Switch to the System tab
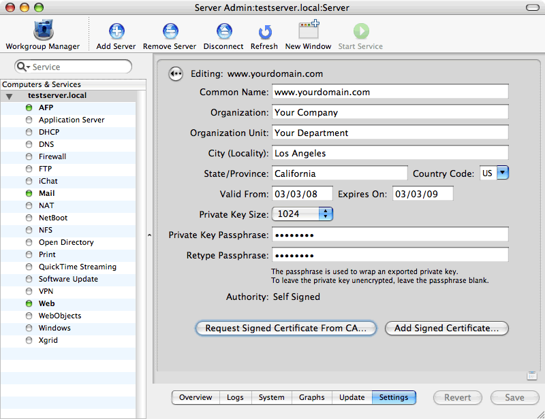Screen dimensions: 545x419 (x=271, y=397)
